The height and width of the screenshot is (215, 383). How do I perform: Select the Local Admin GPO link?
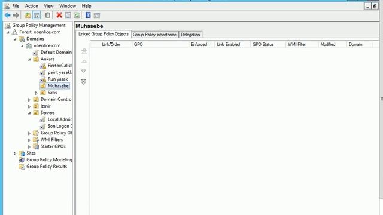[x=59, y=119]
